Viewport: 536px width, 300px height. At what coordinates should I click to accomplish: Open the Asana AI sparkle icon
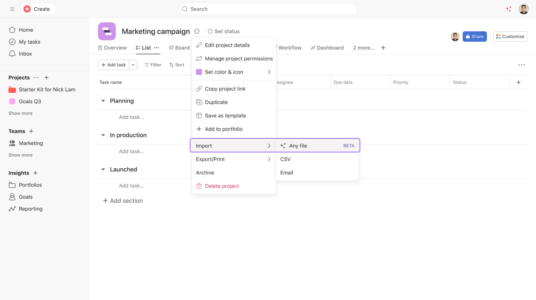coord(508,9)
